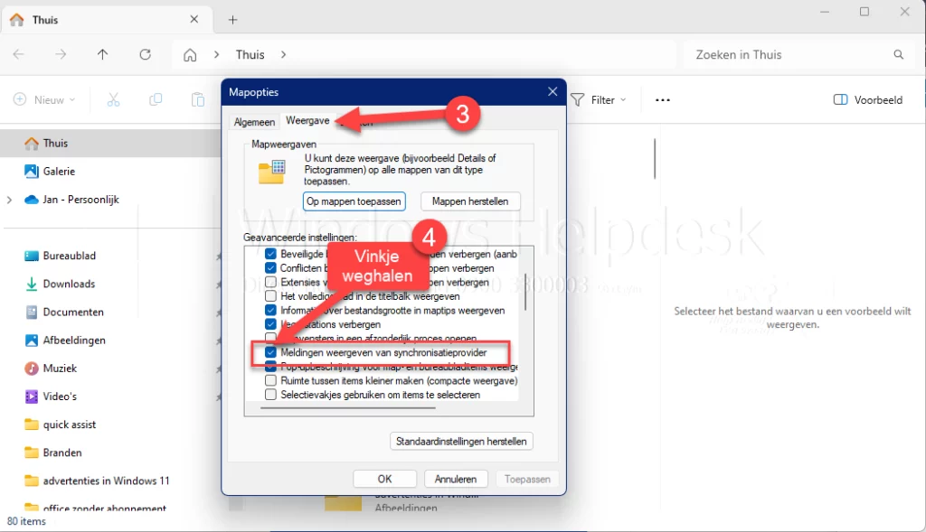Click horizontal scrollbar of advanced settings list
Screen dimensions: 926x532
pos(348,407)
